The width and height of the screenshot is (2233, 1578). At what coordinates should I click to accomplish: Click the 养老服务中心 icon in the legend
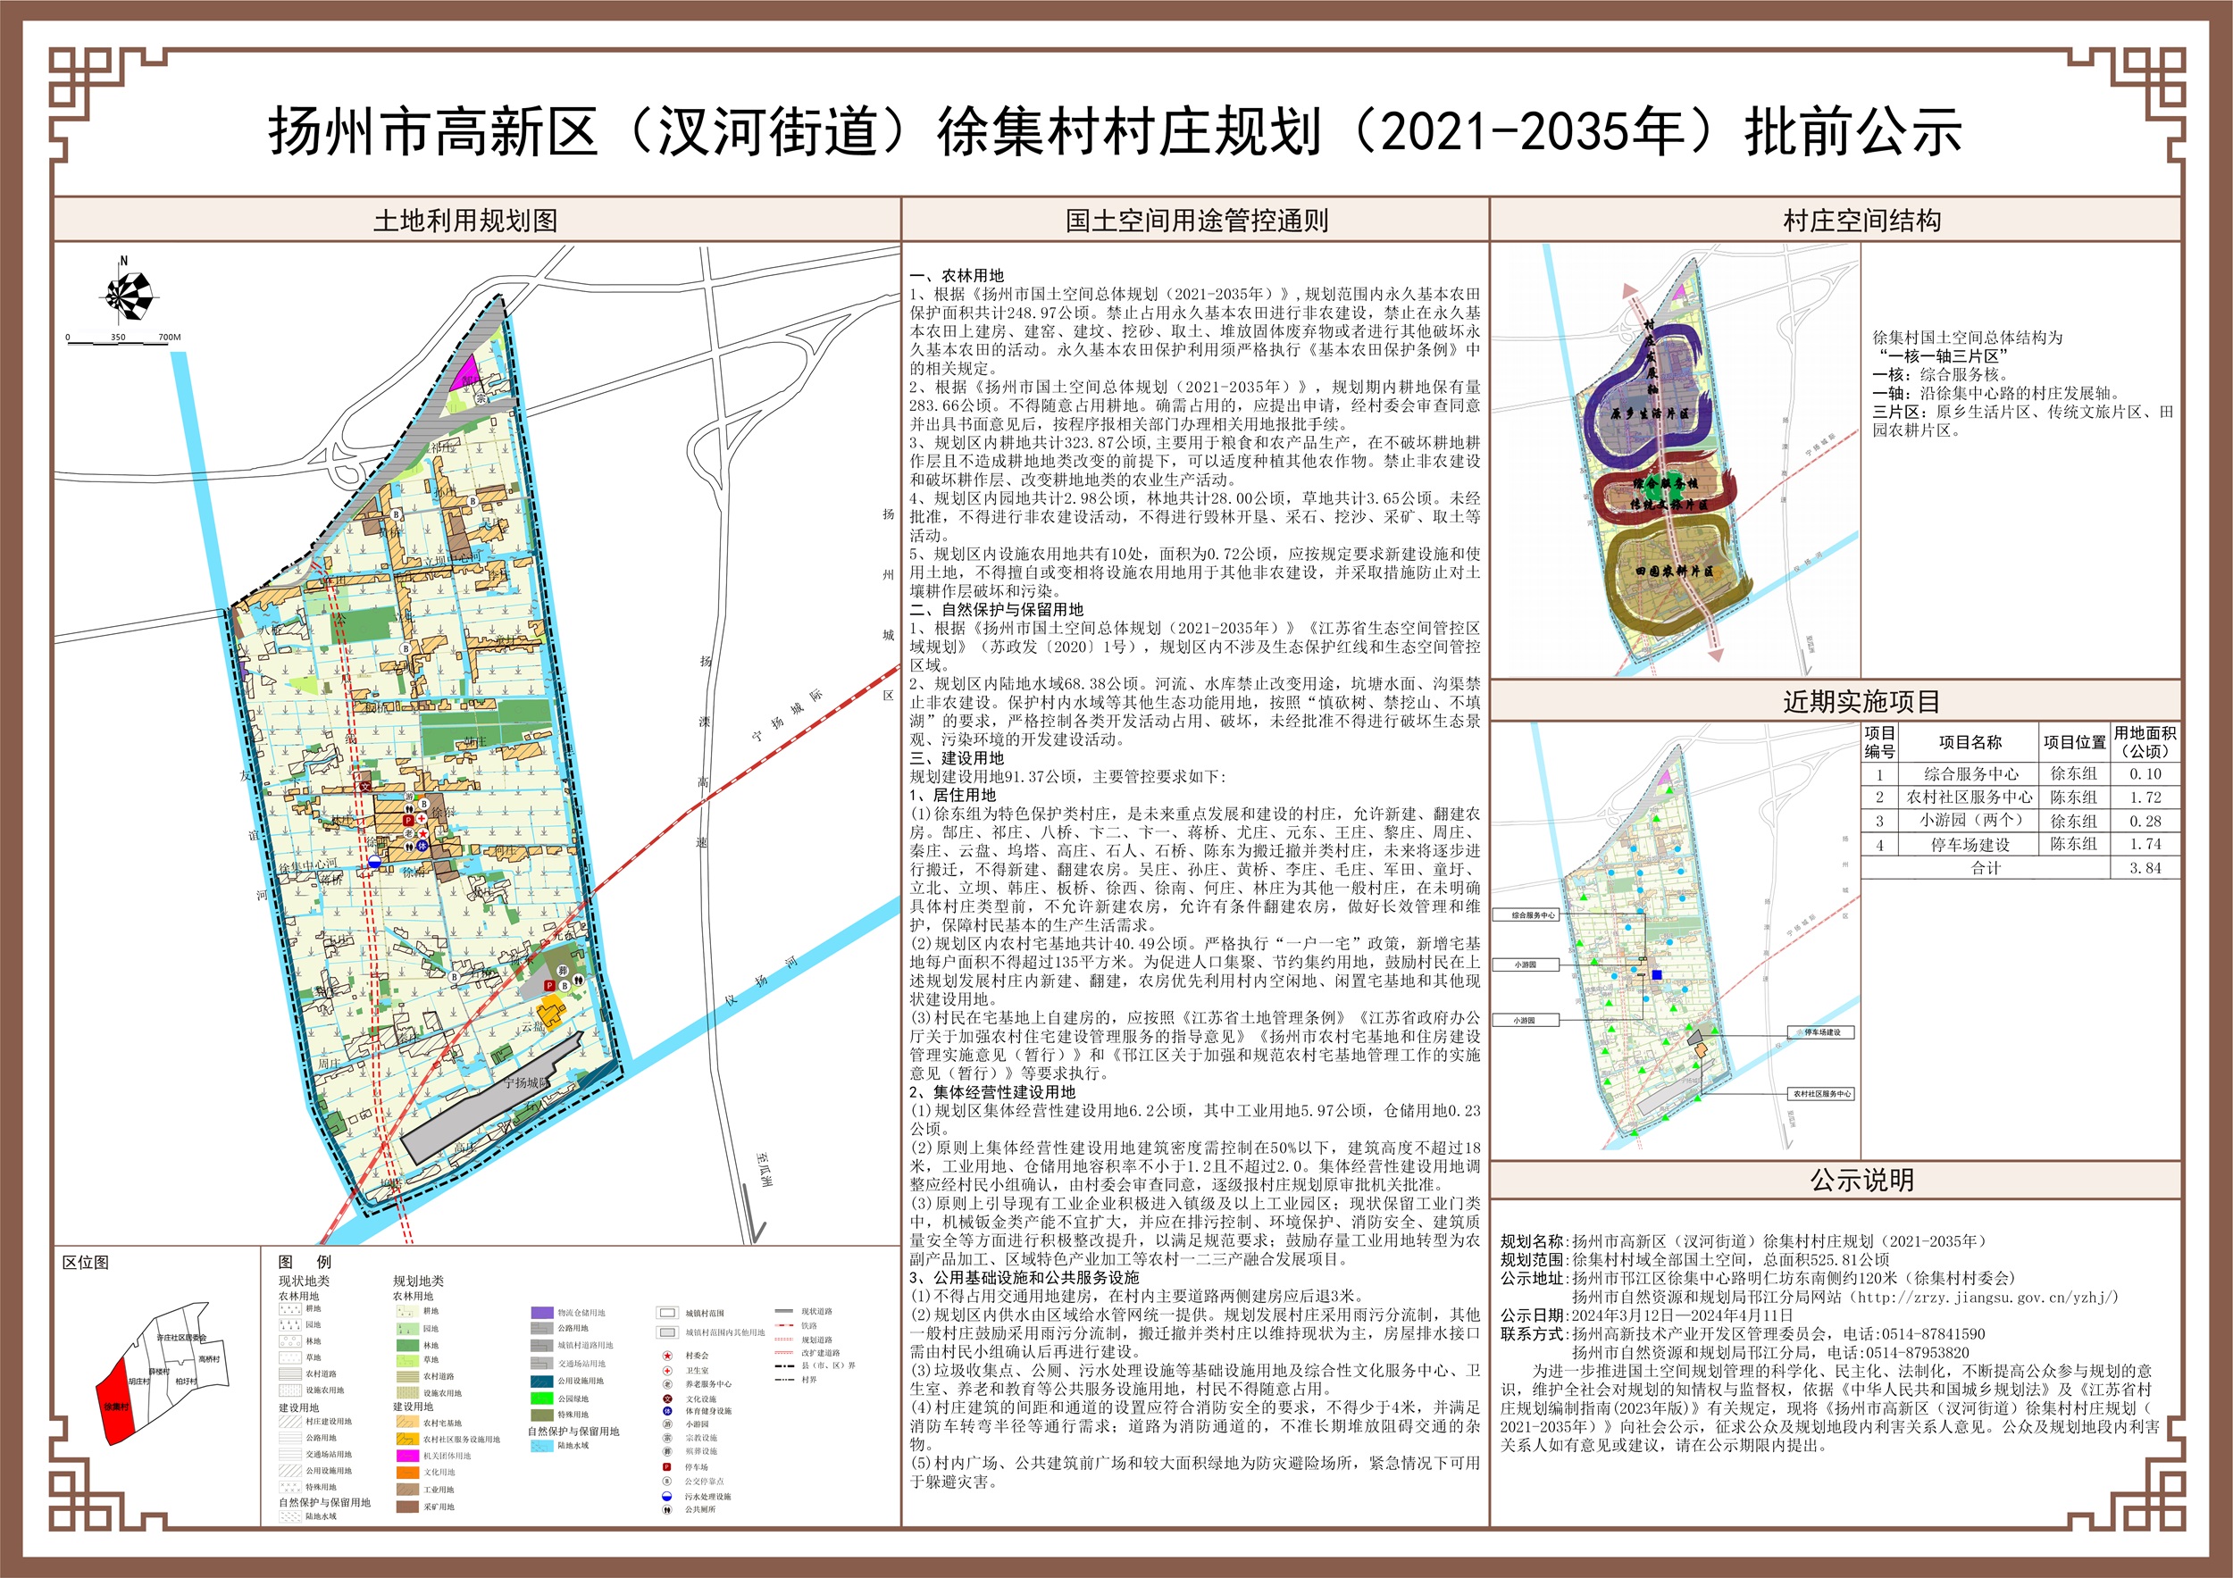[667, 1383]
